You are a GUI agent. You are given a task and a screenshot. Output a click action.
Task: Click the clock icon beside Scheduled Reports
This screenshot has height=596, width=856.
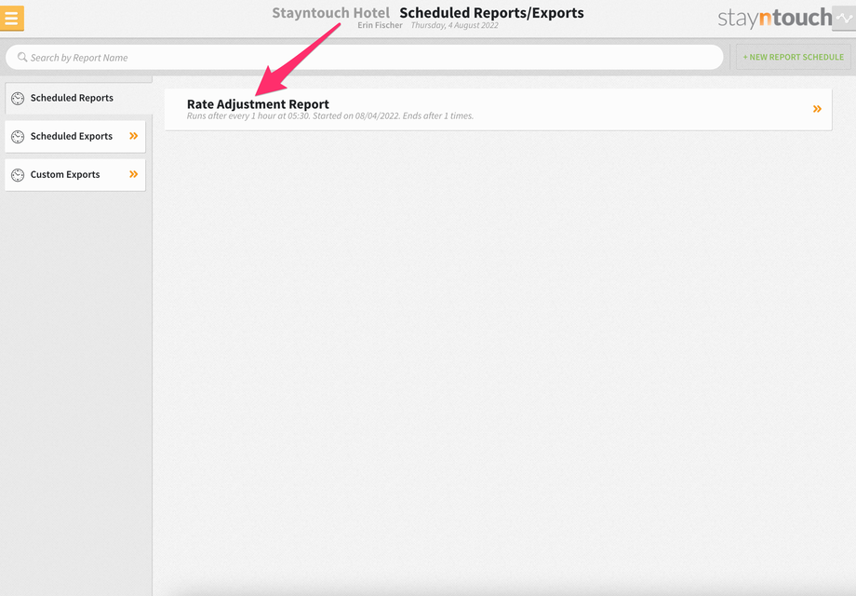point(18,99)
